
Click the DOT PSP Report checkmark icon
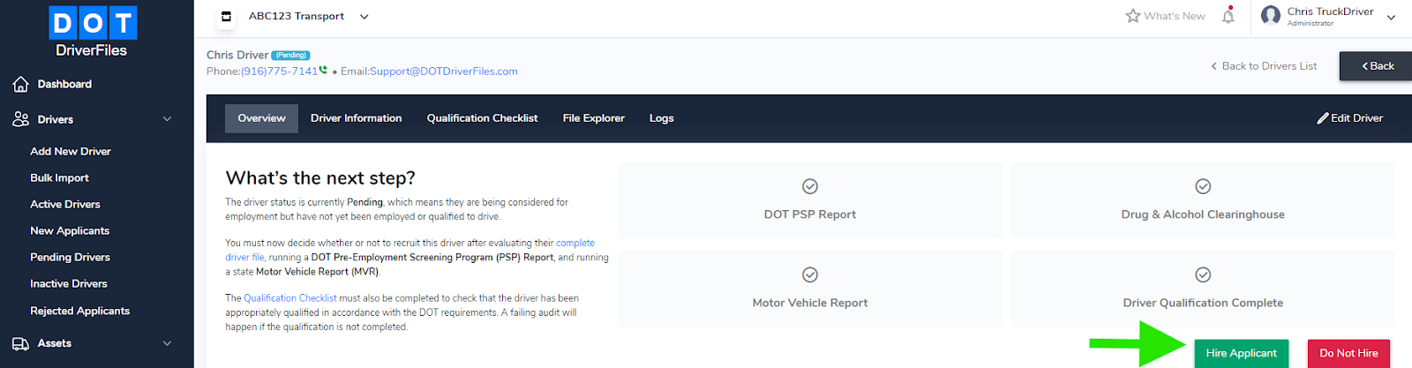click(x=810, y=186)
